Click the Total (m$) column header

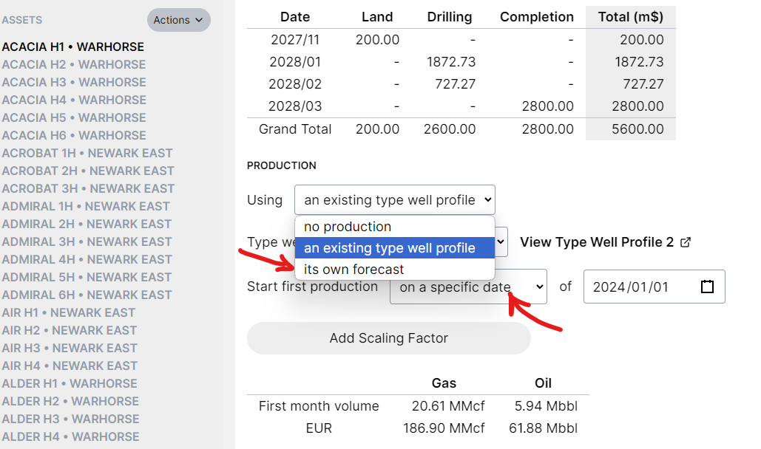click(x=629, y=16)
